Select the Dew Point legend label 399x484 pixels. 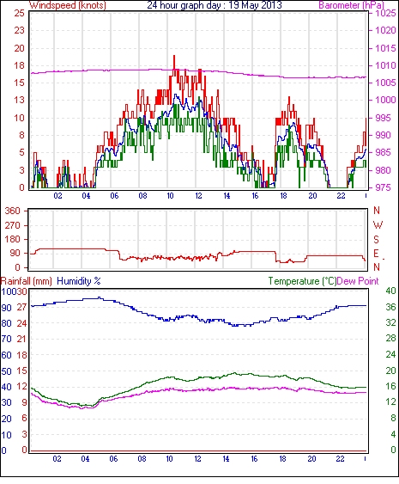(x=358, y=281)
